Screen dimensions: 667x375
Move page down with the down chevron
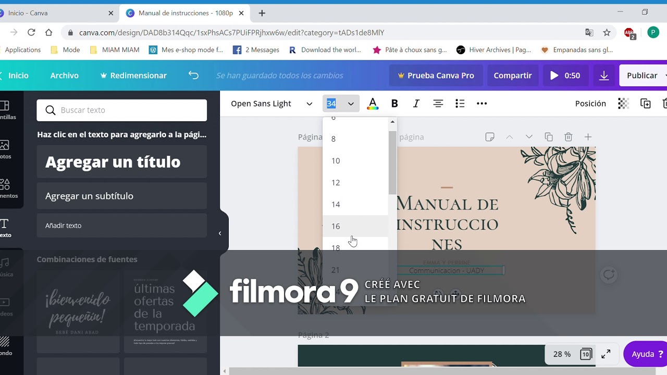point(529,137)
